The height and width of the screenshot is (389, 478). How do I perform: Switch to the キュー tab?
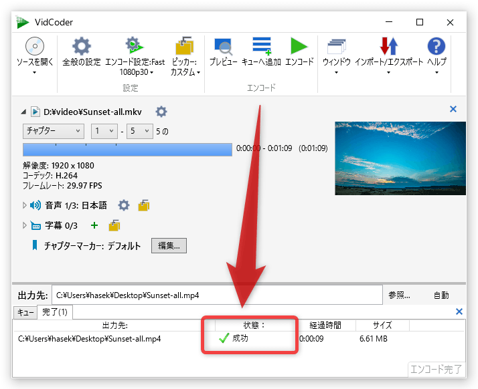pyautogui.click(x=25, y=313)
